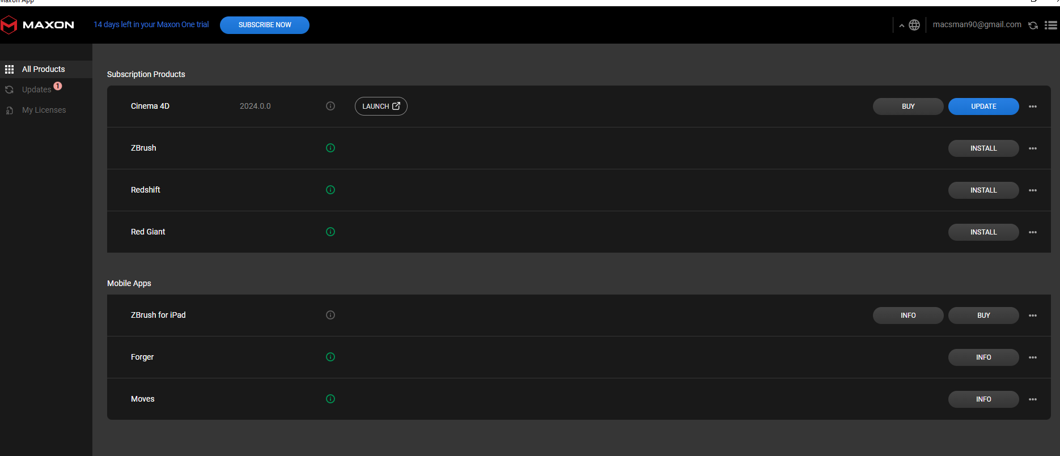Click the Cinema 4D info icon
The image size is (1060, 456).
[x=330, y=106]
